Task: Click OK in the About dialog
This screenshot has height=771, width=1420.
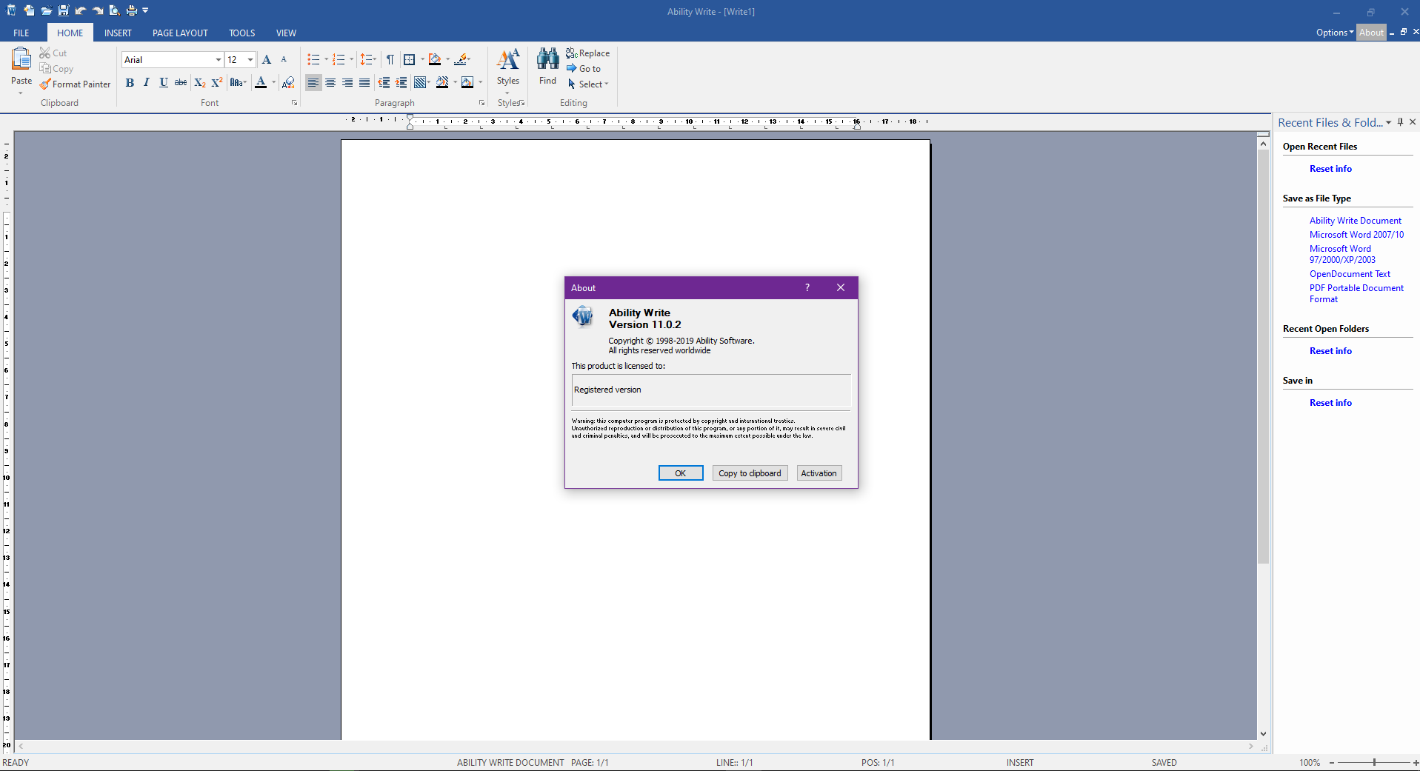Action: pos(681,473)
